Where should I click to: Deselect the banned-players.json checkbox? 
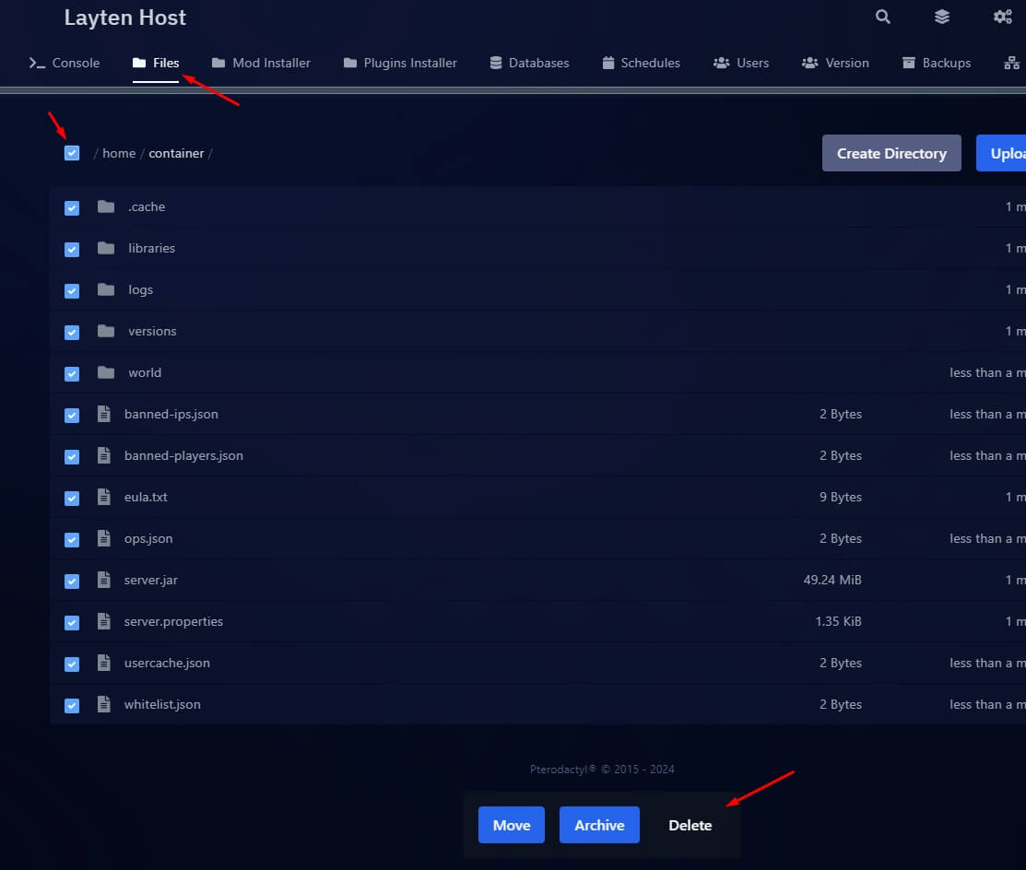[x=72, y=456]
